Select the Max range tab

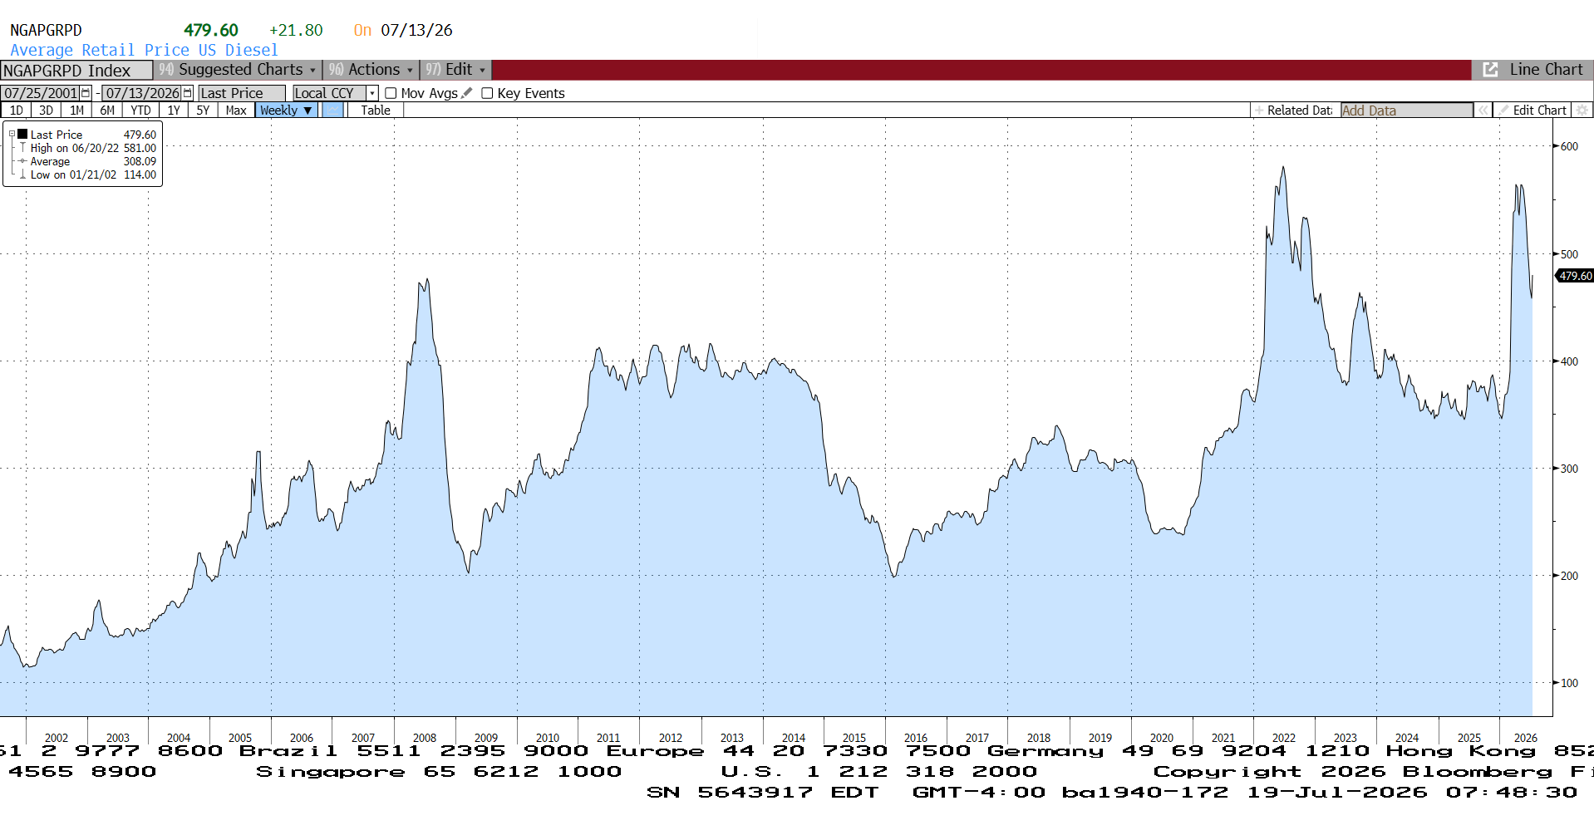(x=236, y=110)
